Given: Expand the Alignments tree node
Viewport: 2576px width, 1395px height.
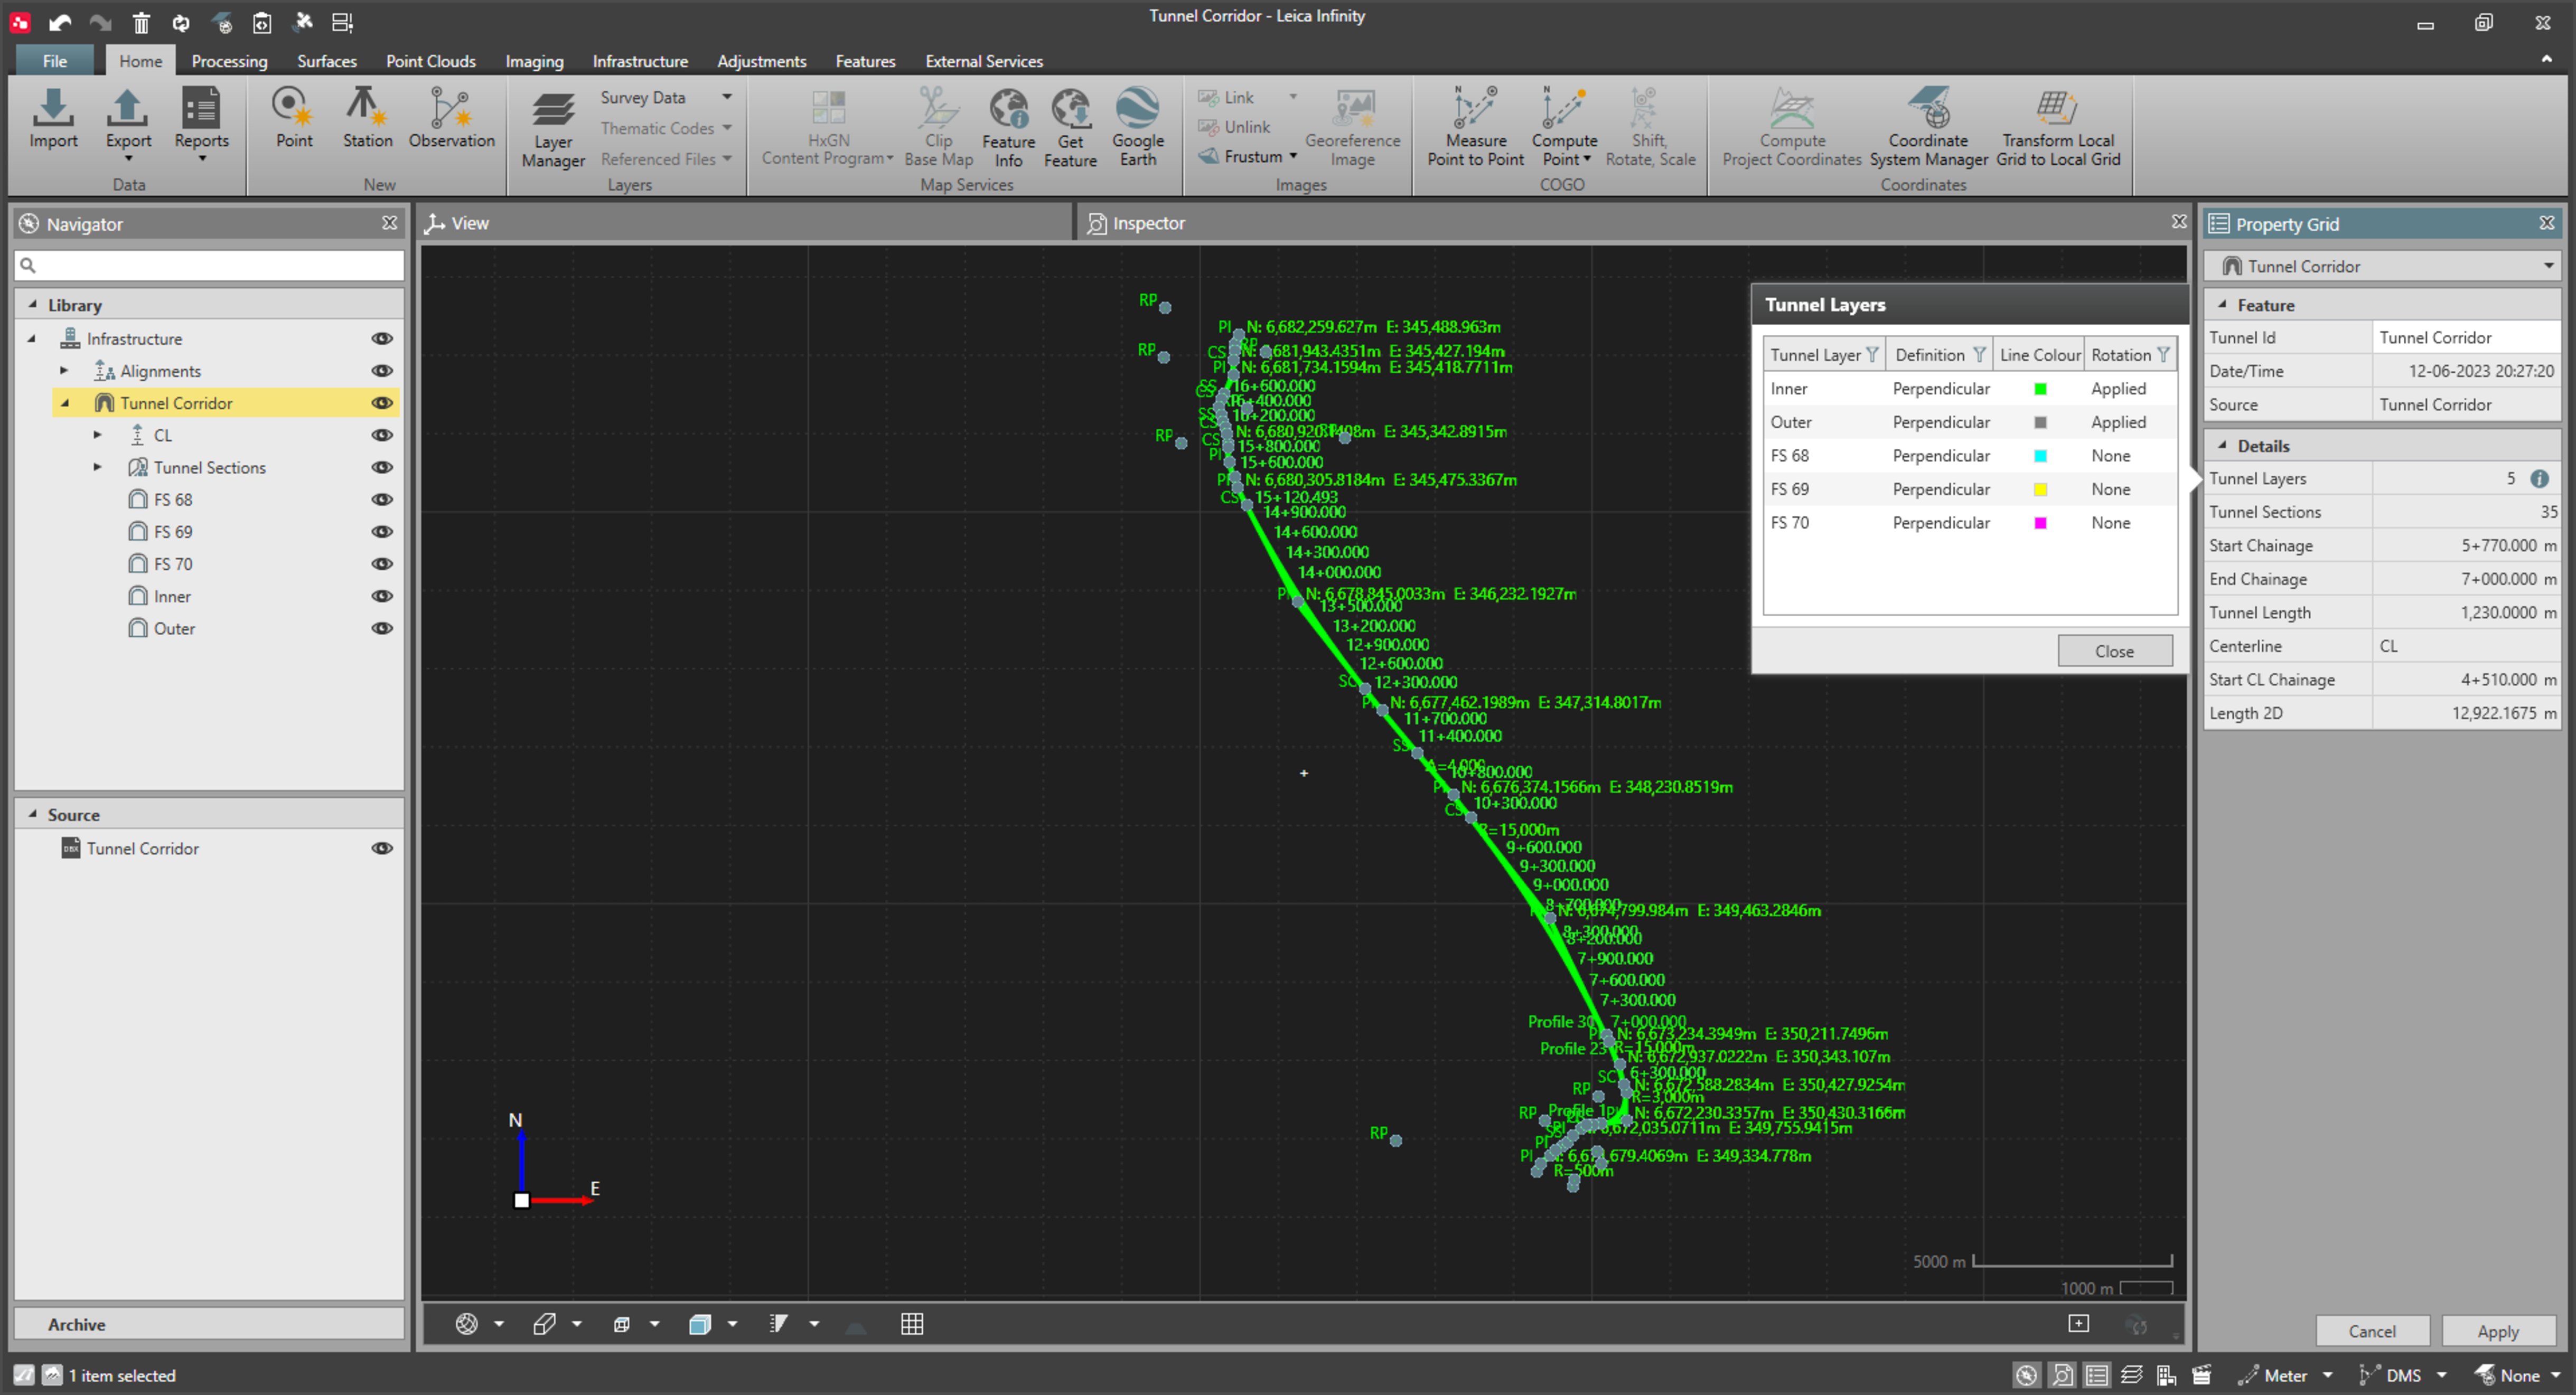Looking at the screenshot, I should click(x=64, y=371).
